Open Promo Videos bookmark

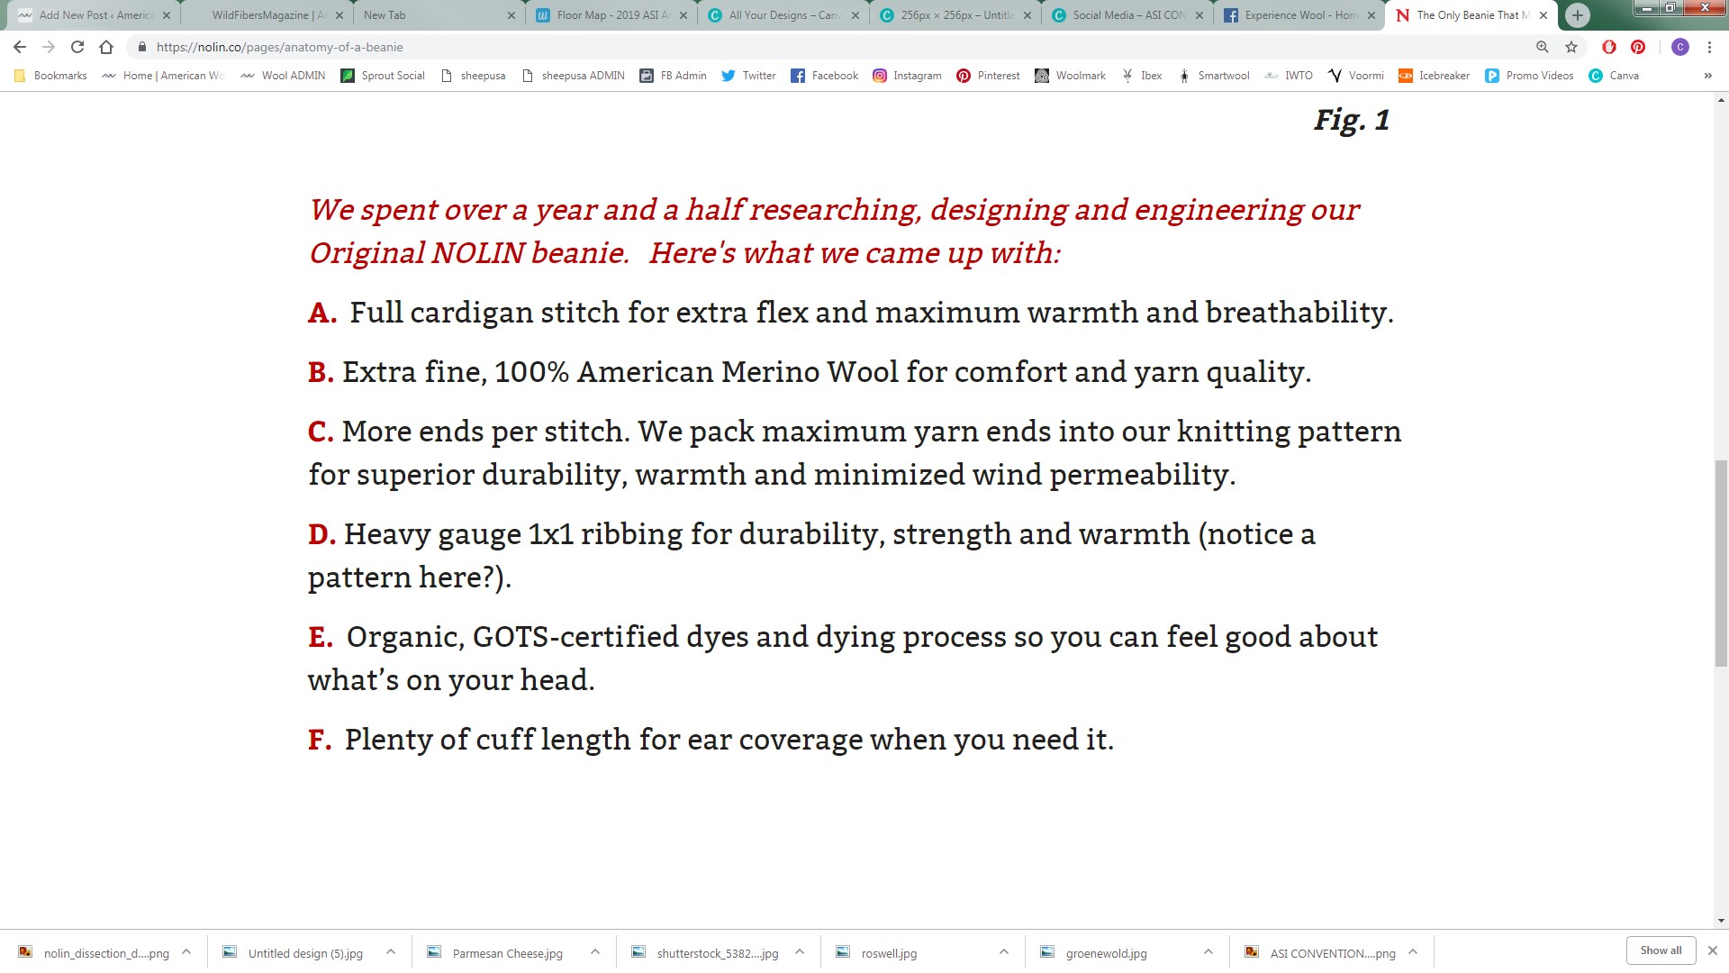(1530, 76)
